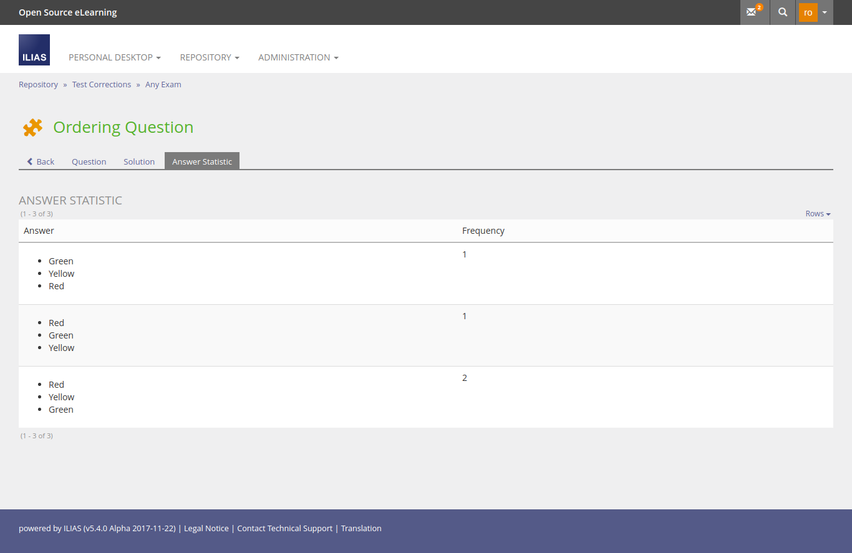
Task: Click the orange user avatar
Action: coord(808,12)
